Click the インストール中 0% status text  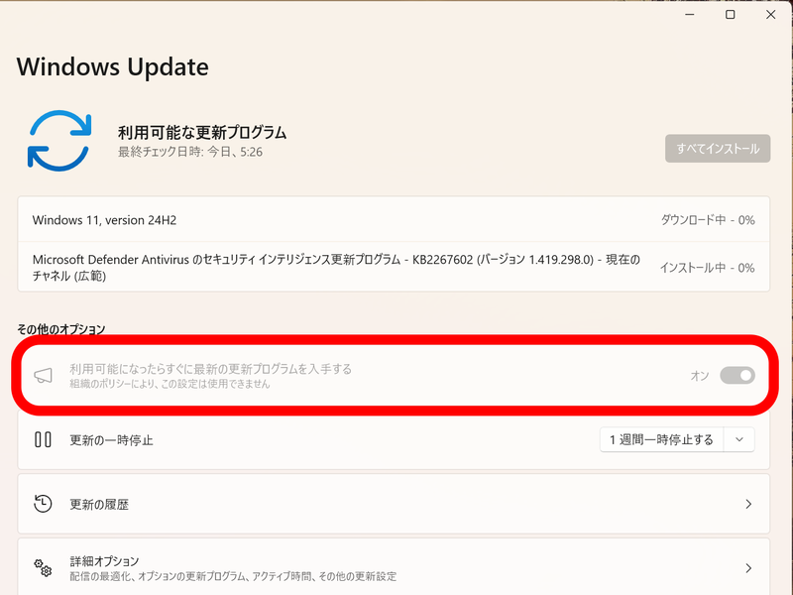click(x=709, y=267)
